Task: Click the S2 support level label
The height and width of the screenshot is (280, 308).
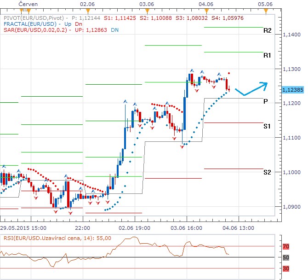Action: pos(267,172)
